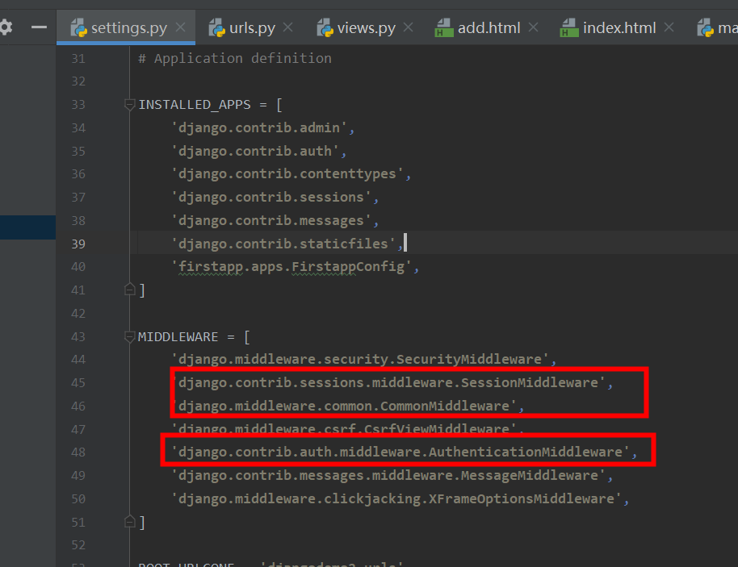Click 'django.contrib.auth' string on line 35
This screenshot has width=738, height=567.
point(255,151)
